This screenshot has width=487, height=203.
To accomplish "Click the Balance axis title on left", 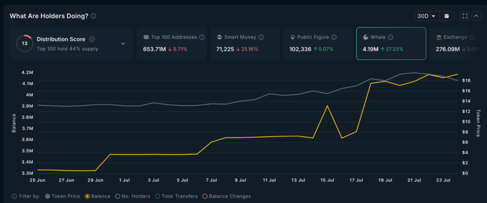I will click(x=14, y=123).
